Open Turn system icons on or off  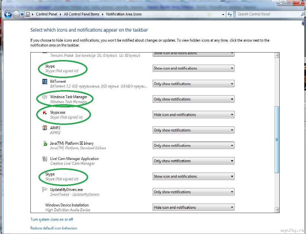pyautogui.click(x=51, y=220)
